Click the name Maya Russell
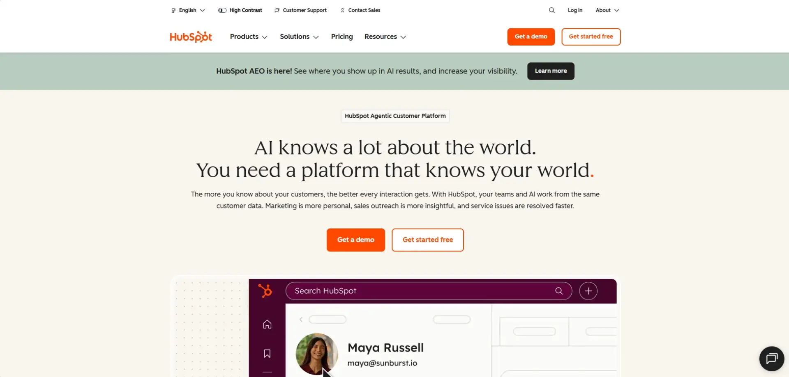Screen dimensions: 789x377 pyautogui.click(x=385, y=347)
